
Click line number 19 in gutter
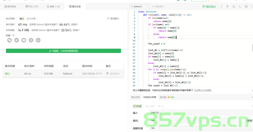[x=134, y=69]
